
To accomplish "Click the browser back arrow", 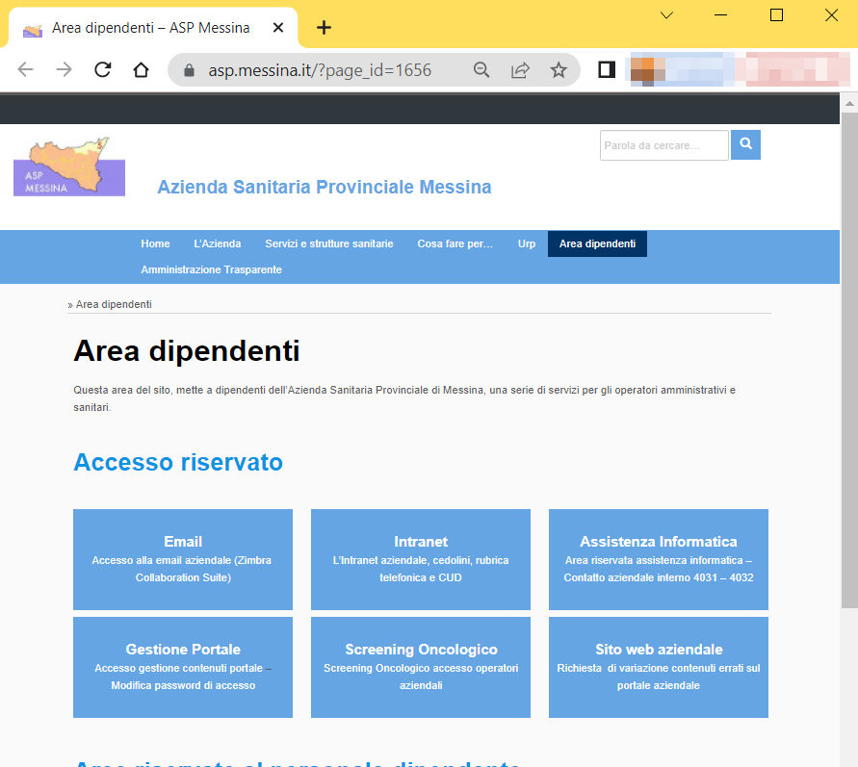I will [x=26, y=69].
